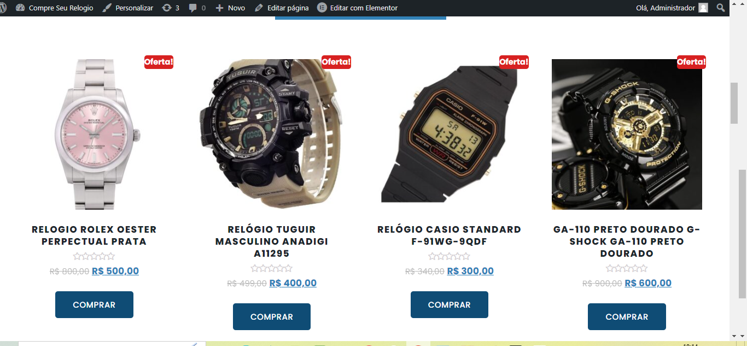Click the Oferta badge on Rolex watch
The image size is (747, 346).
[159, 62]
